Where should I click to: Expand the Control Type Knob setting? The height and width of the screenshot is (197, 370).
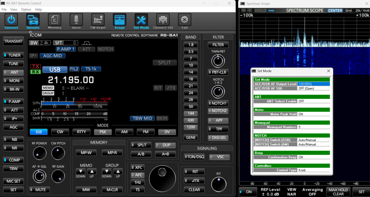[313, 170]
